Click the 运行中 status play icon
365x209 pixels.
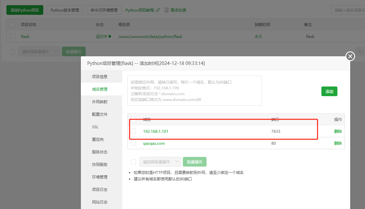[x=110, y=36]
